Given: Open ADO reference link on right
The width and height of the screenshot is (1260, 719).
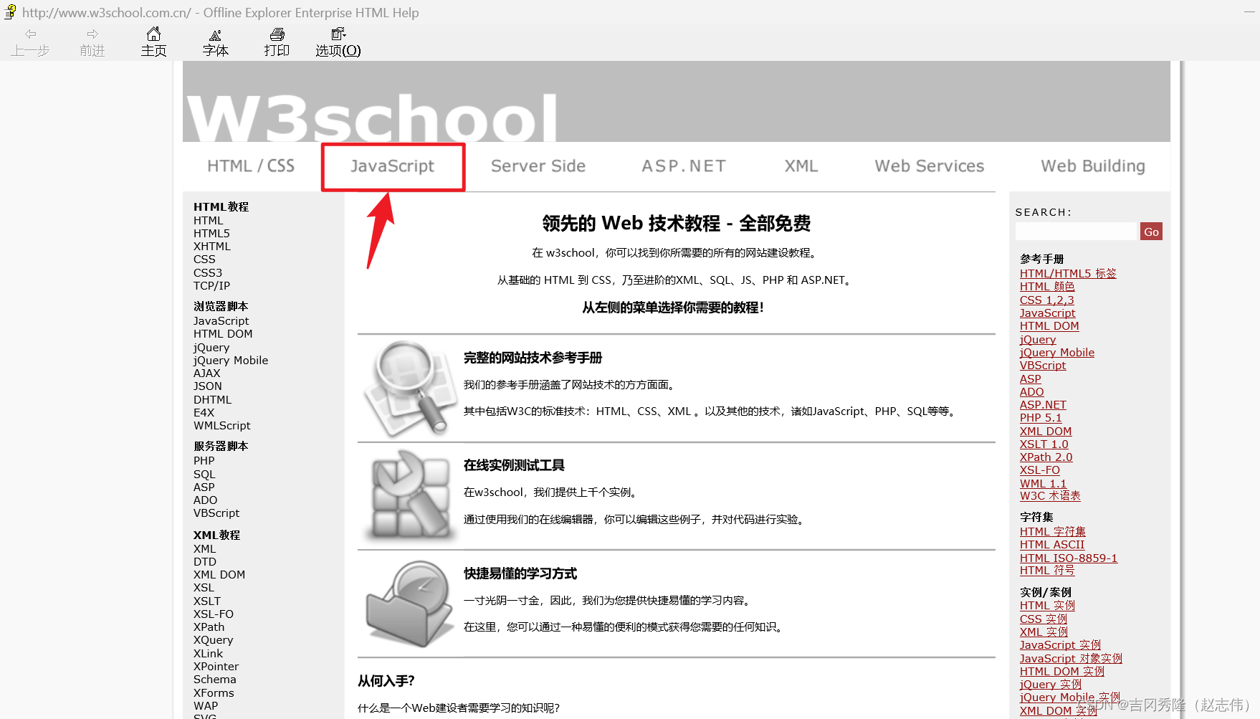Looking at the screenshot, I should (x=1031, y=392).
